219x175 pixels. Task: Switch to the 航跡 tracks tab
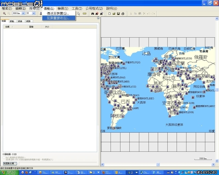28,21
